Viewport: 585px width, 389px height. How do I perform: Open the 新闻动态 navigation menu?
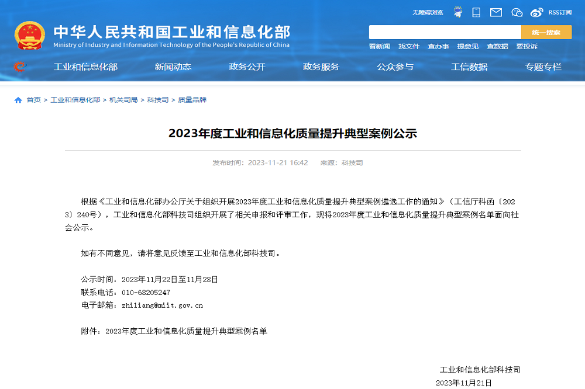[173, 67]
